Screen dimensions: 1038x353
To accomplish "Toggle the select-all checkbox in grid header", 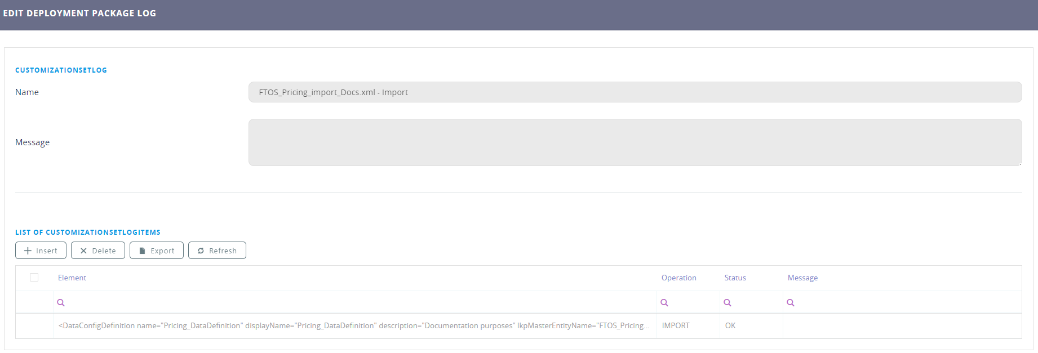I will 34,278.
